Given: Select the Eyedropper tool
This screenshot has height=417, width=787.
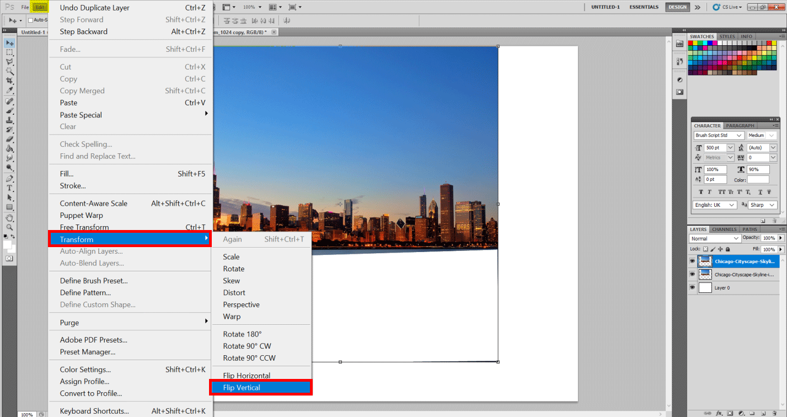Looking at the screenshot, I should click(x=9, y=90).
